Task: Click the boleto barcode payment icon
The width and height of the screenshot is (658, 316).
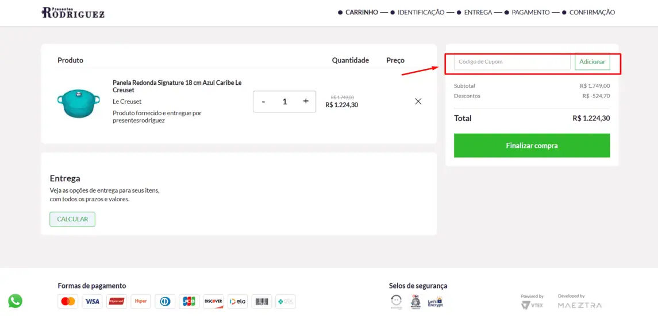Action: (x=262, y=301)
